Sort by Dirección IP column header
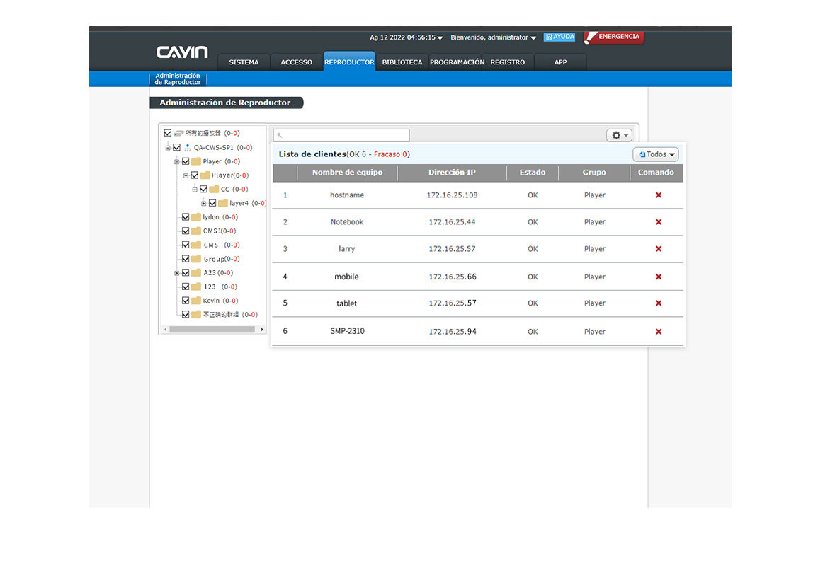The image size is (830, 573). pyautogui.click(x=452, y=173)
